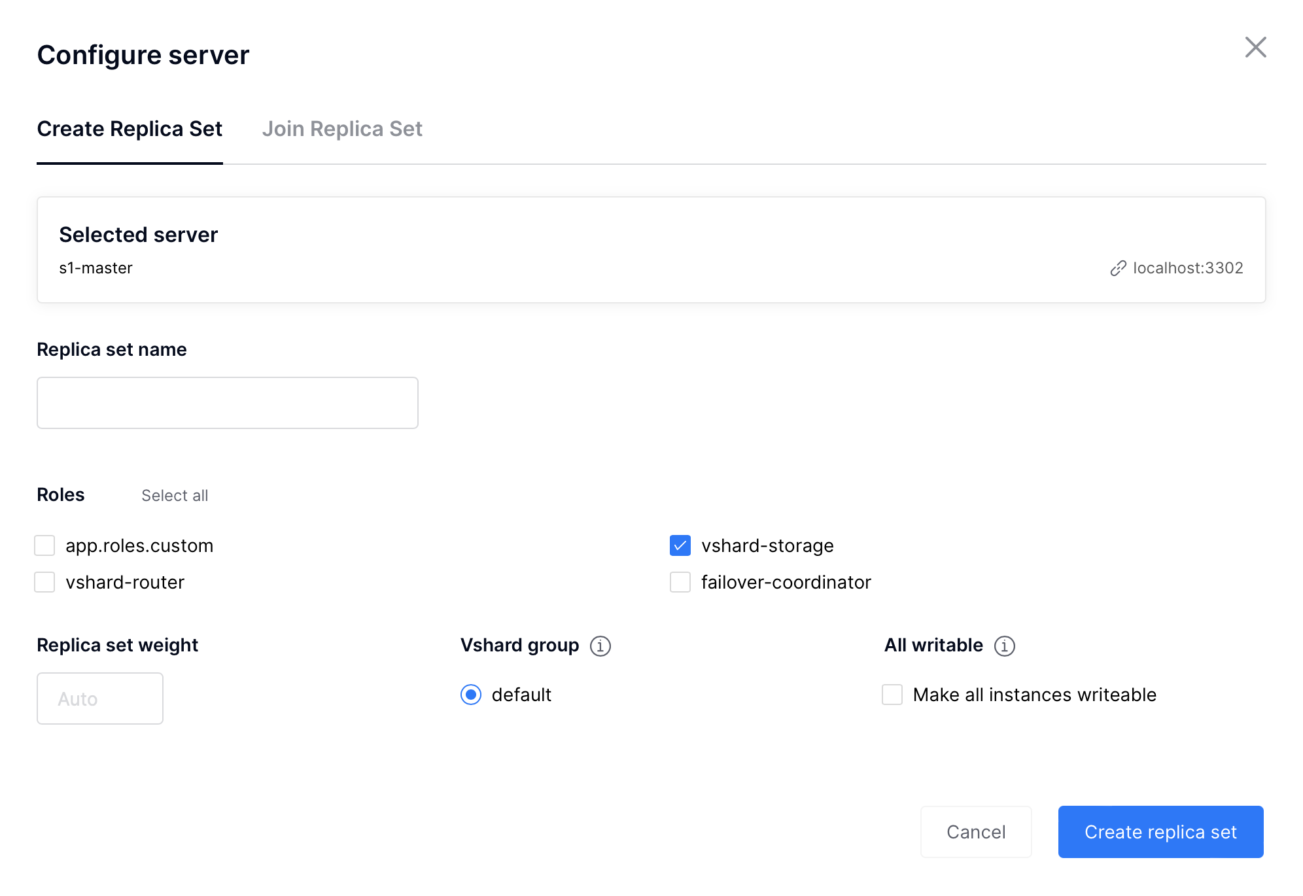Click the link icon beside localhost:3302
This screenshot has height=896, width=1303.
click(x=1118, y=268)
